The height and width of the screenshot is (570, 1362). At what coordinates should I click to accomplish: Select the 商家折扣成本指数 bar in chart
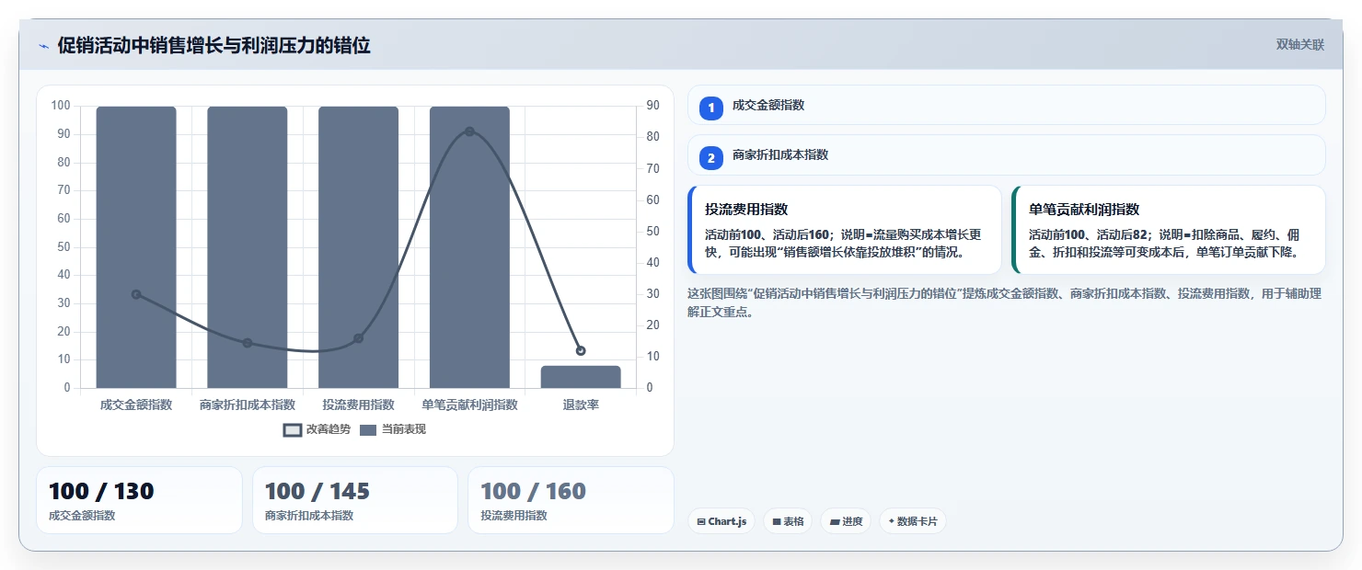coord(248,247)
